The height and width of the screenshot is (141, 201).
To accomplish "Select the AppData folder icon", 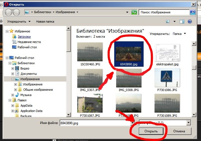I will [17, 106].
